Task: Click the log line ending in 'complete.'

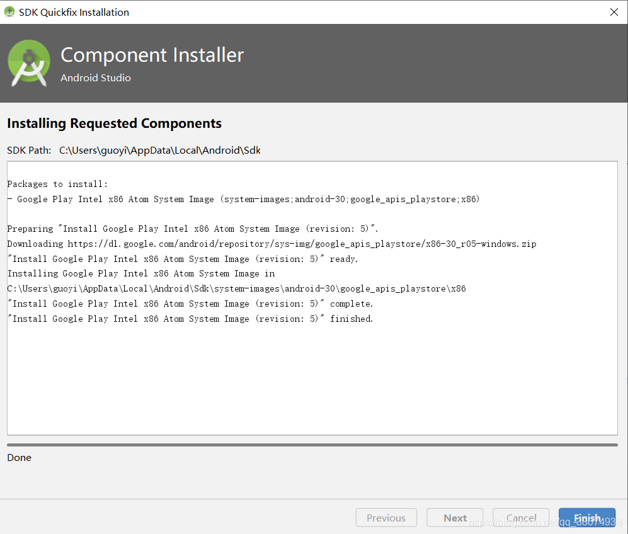Action: 190,304
